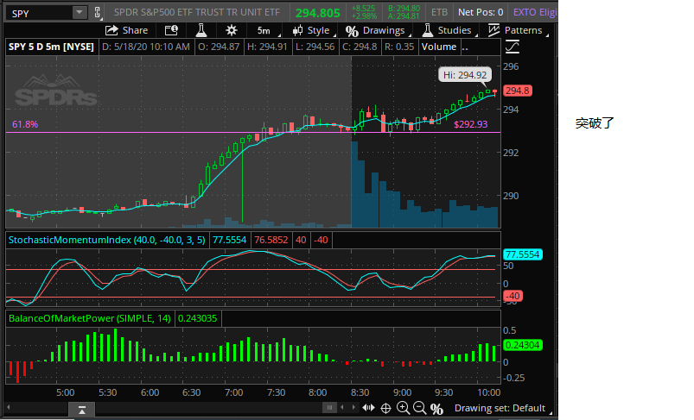Screen dimensions: 694x420
Task: Click the ETB label in the quote bar
Action: [439, 13]
